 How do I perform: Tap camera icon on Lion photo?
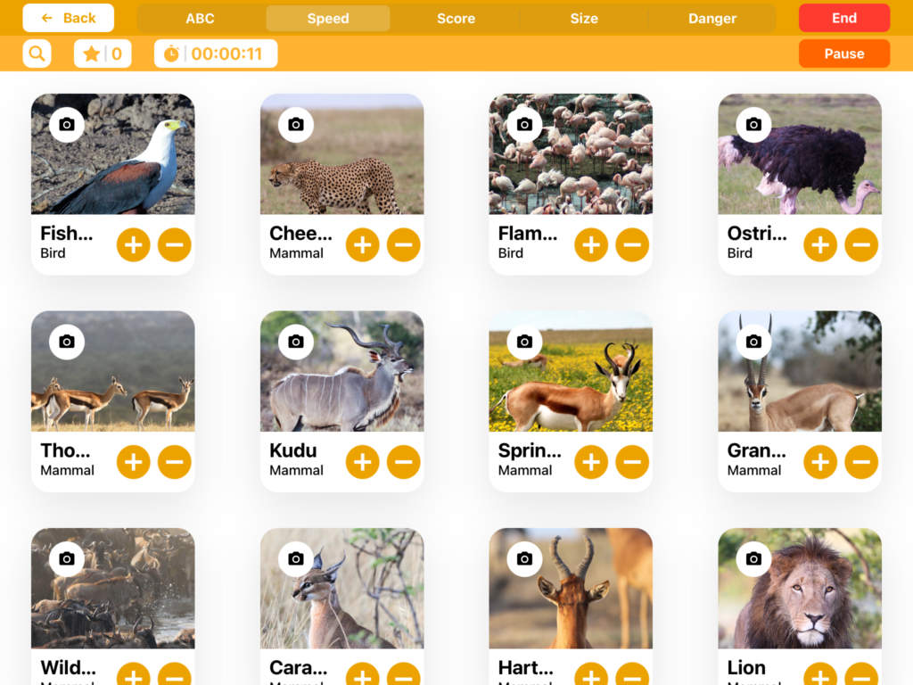tap(753, 558)
